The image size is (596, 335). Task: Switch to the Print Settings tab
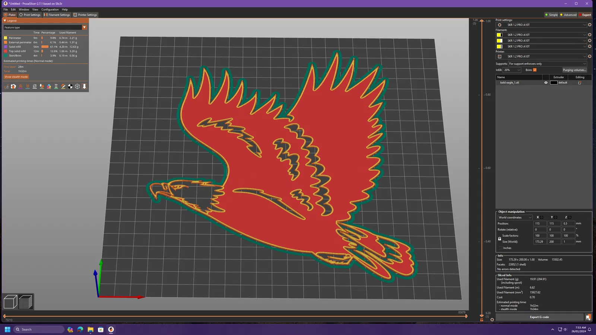(x=30, y=15)
